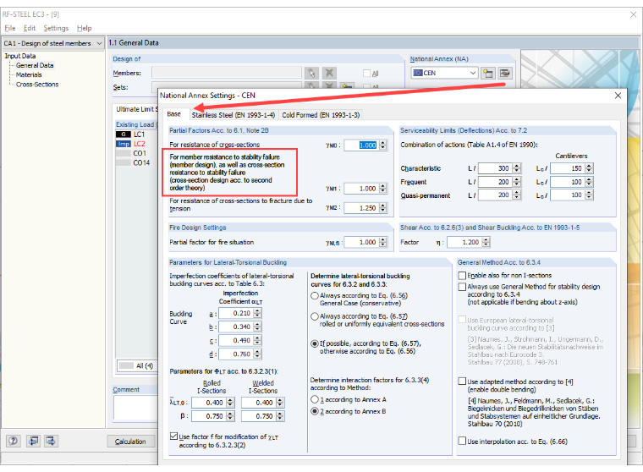Screen dimensions: 643x472
Task: Switch to Stainless Steel (EN 1993-1-4) tab
Action: (233, 115)
